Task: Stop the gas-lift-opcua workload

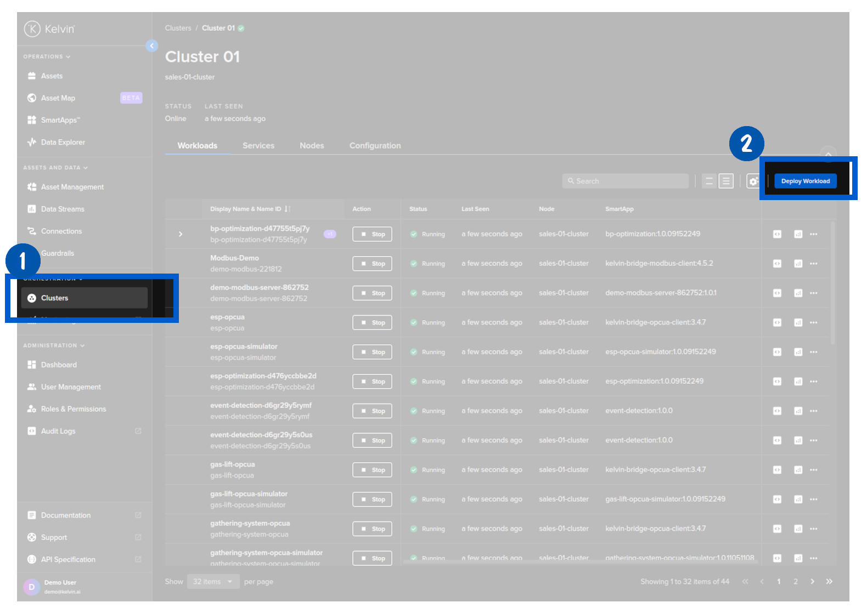Action: [x=372, y=470]
